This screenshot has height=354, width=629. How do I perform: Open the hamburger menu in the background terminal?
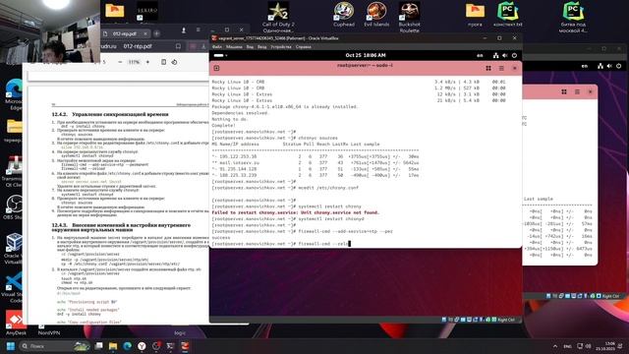pos(577,91)
